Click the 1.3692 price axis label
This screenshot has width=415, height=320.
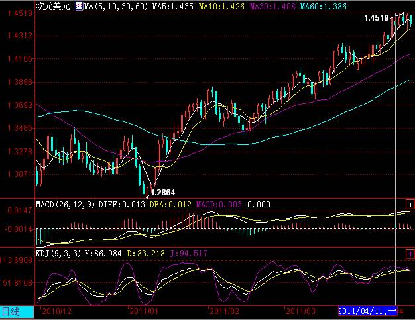tap(20, 105)
